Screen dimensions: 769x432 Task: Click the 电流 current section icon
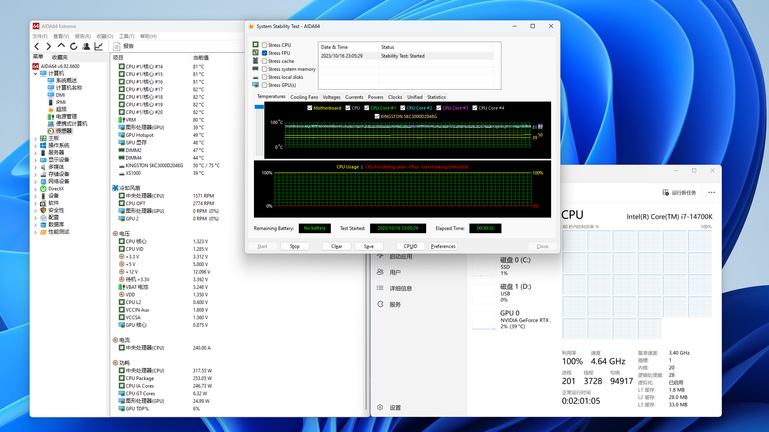[x=115, y=340]
